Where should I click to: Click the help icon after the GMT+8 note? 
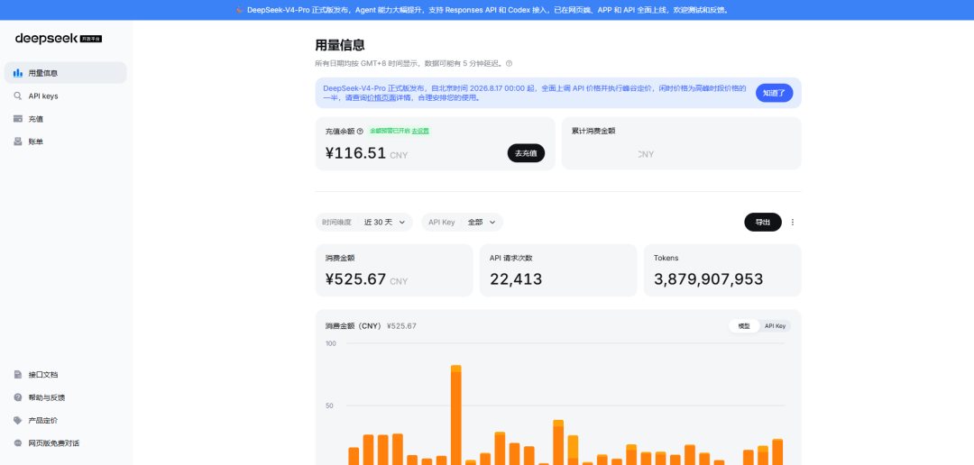pyautogui.click(x=510, y=63)
